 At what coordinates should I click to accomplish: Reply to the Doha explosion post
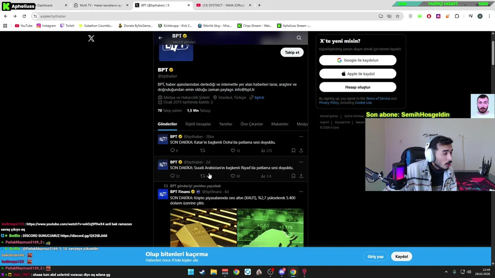point(172,151)
